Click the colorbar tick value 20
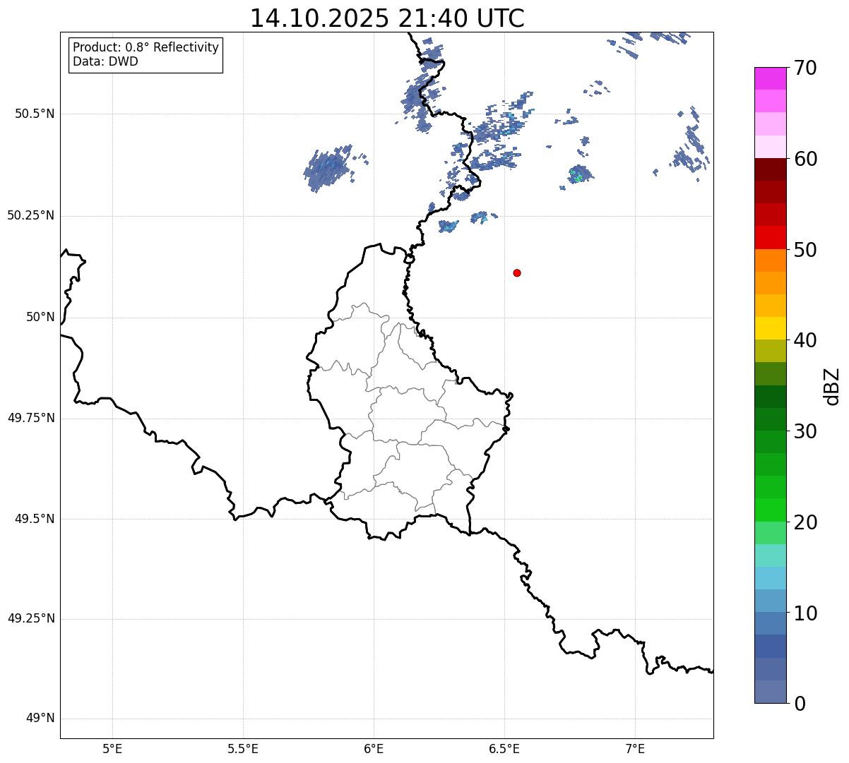 coord(805,523)
